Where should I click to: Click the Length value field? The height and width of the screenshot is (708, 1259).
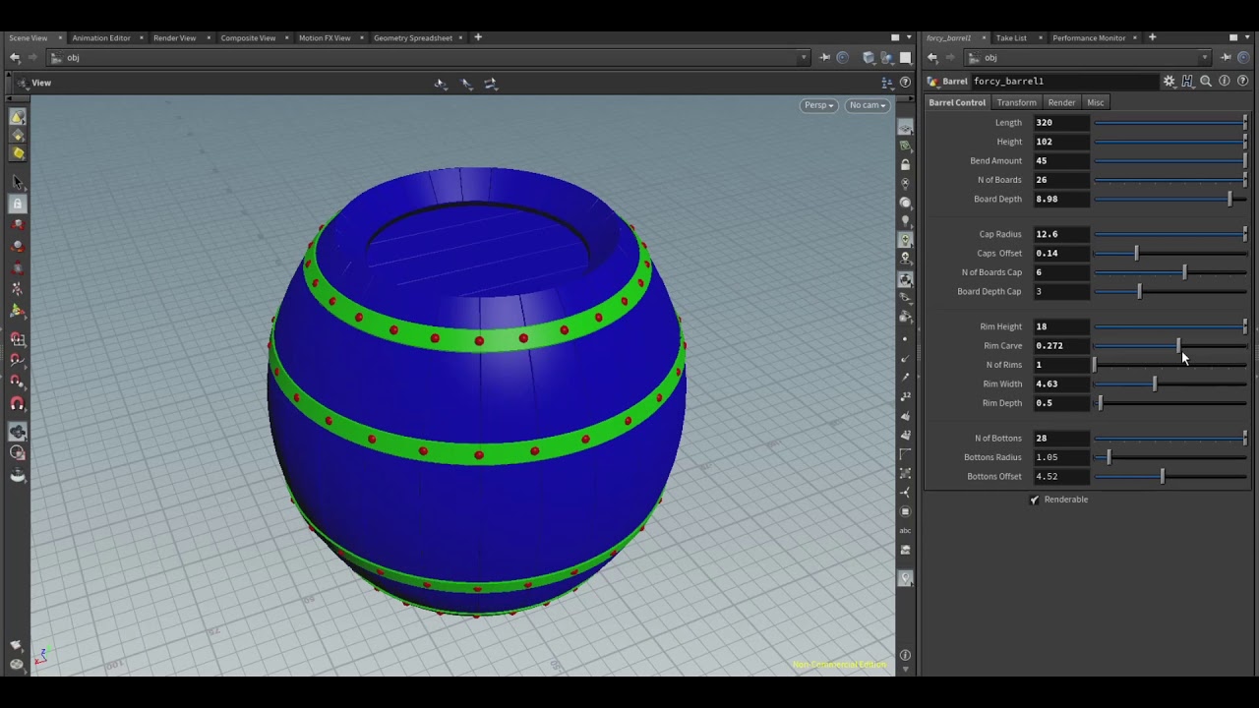tap(1061, 123)
